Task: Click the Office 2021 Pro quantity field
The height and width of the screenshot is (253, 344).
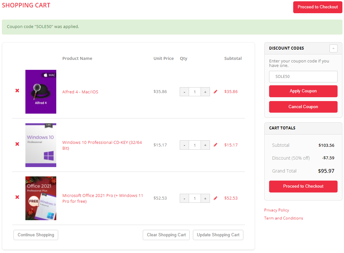Action: (x=195, y=198)
